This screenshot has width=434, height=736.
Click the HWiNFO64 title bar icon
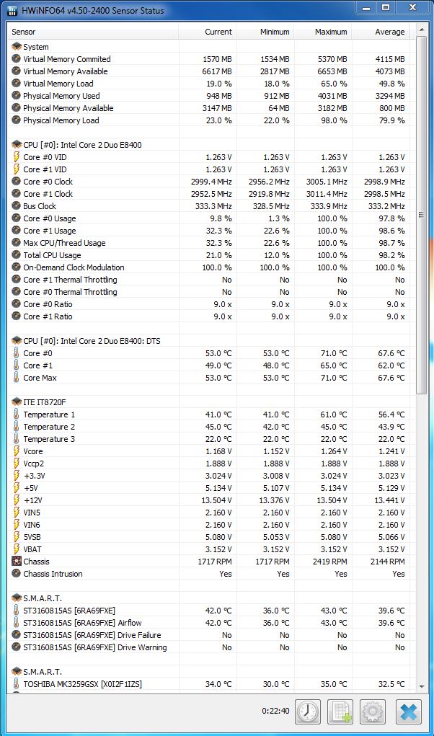(x=13, y=10)
